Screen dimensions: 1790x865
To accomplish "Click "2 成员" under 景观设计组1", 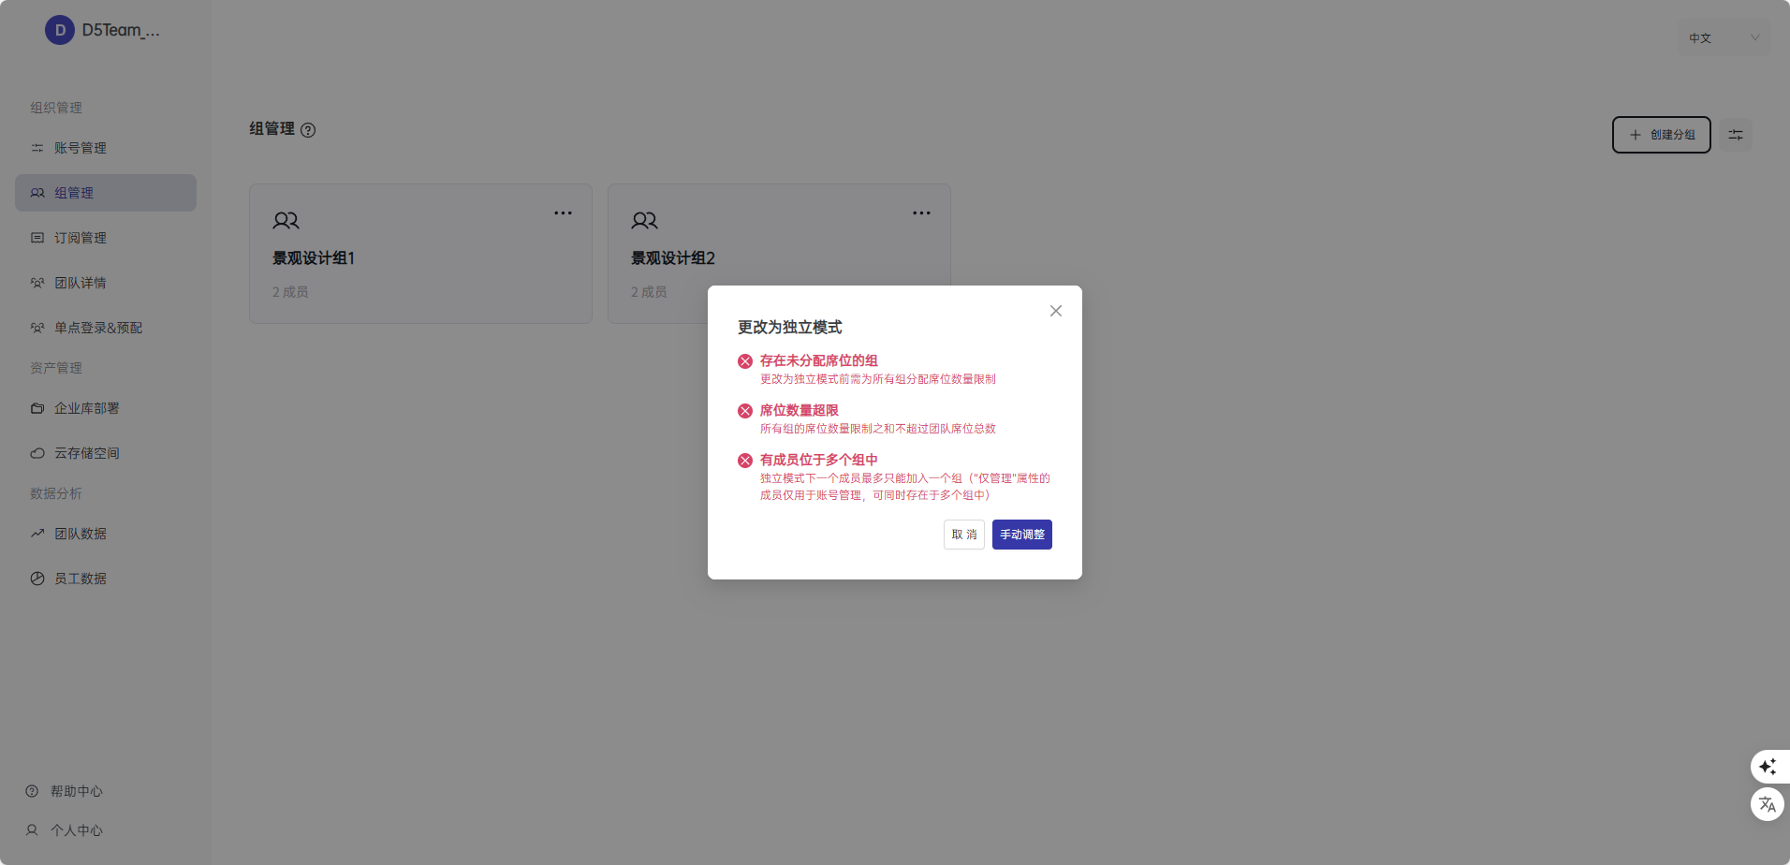I will (x=290, y=292).
